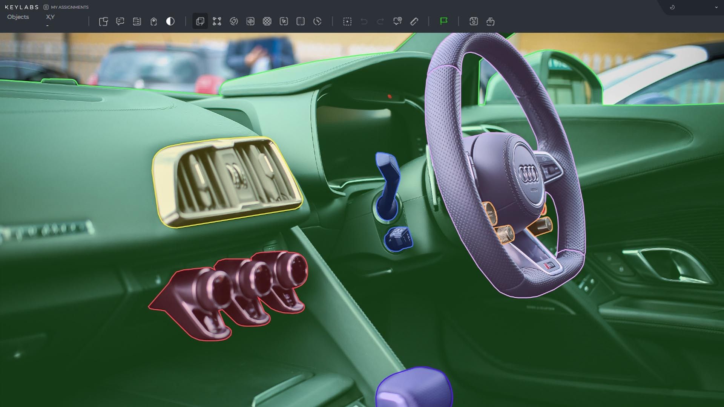This screenshot has width=724, height=407.
Task: Open the comments panel
Action: click(x=121, y=21)
